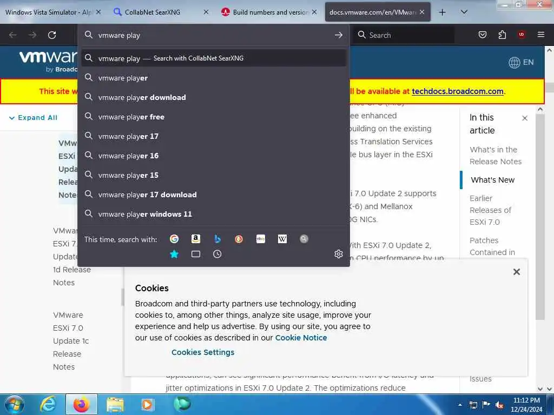Viewport: 554px width, 415px height.
Task: Choose suggestion 'vmware player windows 11'
Action: [214, 214]
